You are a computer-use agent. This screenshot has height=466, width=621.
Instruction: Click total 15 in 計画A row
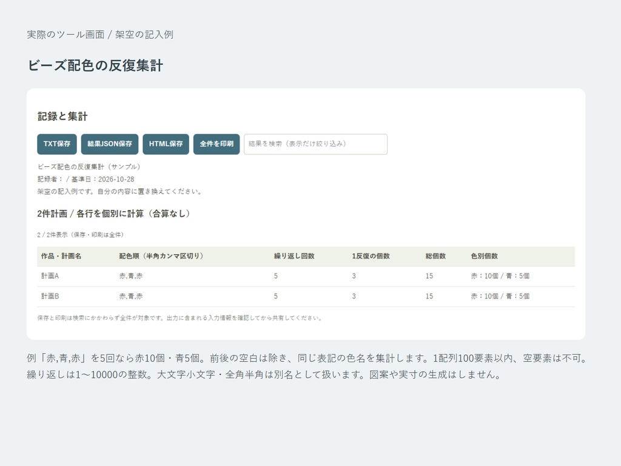point(429,276)
